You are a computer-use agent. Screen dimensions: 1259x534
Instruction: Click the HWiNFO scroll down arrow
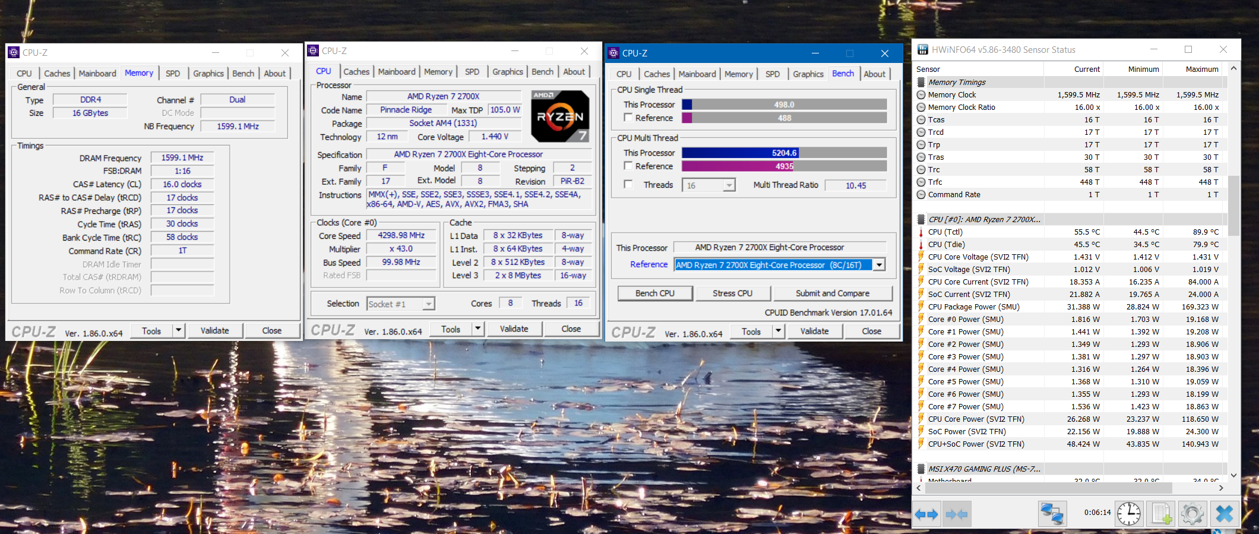click(x=1233, y=475)
